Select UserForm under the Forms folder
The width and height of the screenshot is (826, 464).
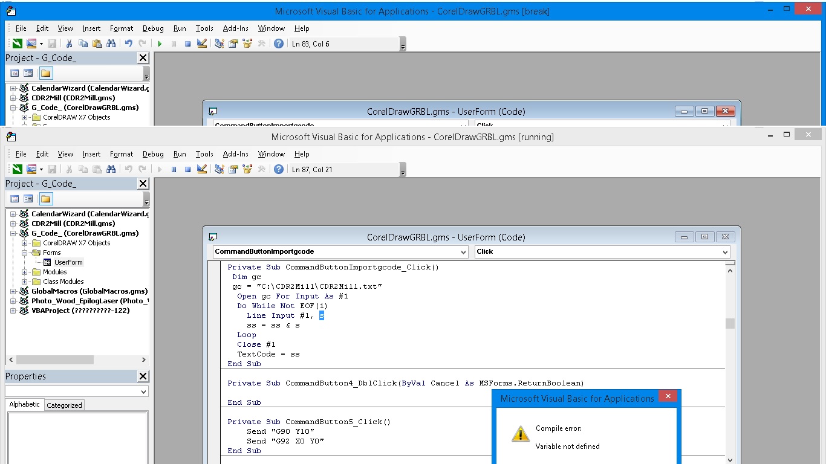click(x=68, y=262)
